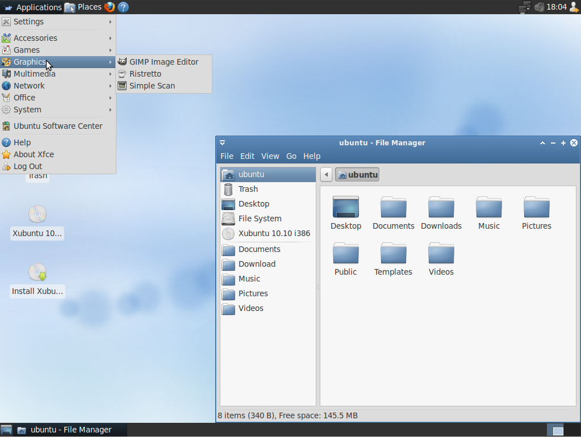Select the Videos folder icon in main pane

pos(441,253)
